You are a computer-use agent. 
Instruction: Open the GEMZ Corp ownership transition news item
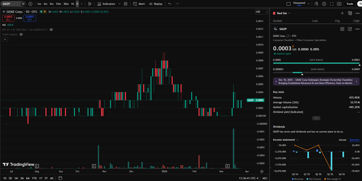tap(316, 81)
